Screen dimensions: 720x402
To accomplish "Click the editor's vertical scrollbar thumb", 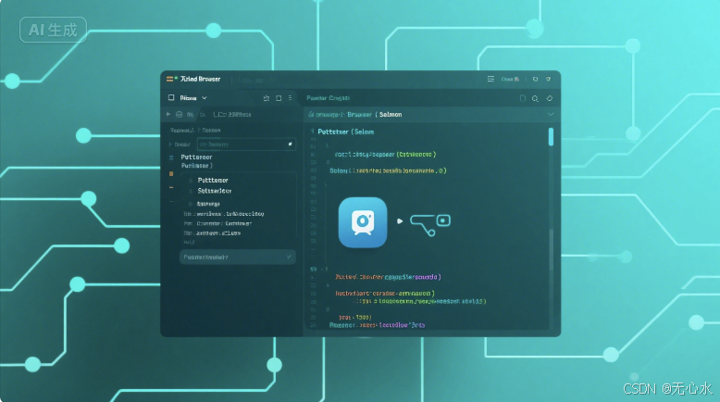I will point(551,137).
